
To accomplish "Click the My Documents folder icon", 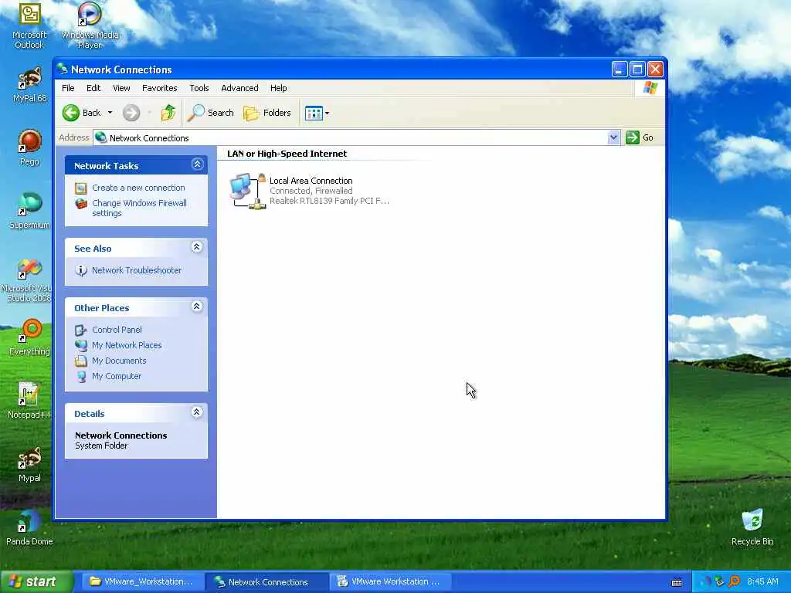I will tap(80, 361).
